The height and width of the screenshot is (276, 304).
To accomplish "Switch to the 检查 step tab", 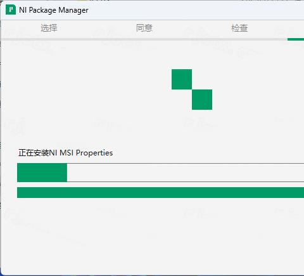I will (x=239, y=28).
